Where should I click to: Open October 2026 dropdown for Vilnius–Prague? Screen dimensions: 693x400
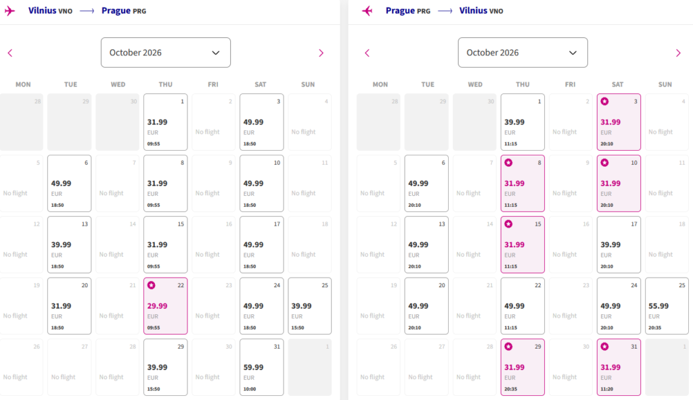pyautogui.click(x=165, y=53)
